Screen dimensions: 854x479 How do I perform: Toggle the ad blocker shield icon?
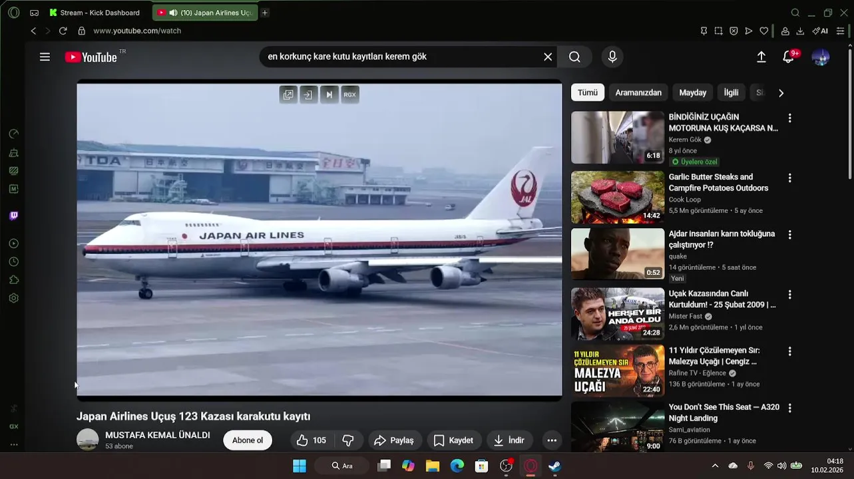click(734, 31)
